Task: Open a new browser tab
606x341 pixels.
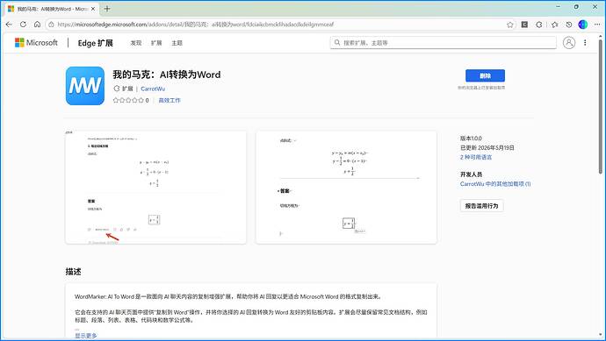Action: tap(107, 9)
